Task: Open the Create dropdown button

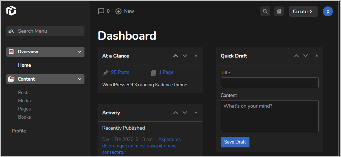Action: [303, 11]
